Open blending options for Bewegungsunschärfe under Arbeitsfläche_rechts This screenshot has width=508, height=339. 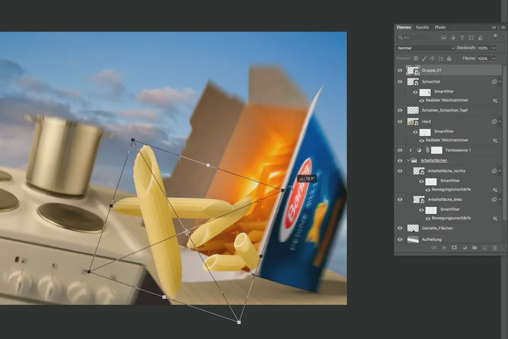[495, 189]
